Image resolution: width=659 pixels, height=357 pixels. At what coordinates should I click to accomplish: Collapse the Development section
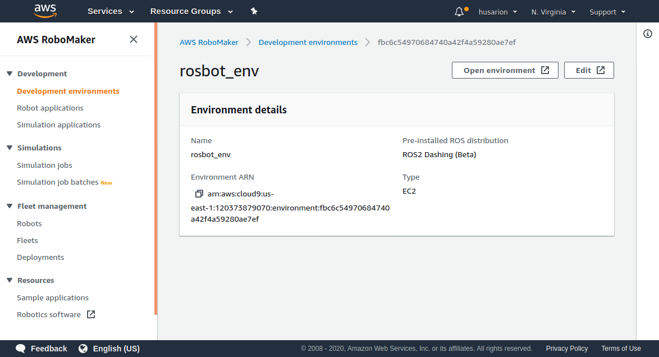point(10,74)
